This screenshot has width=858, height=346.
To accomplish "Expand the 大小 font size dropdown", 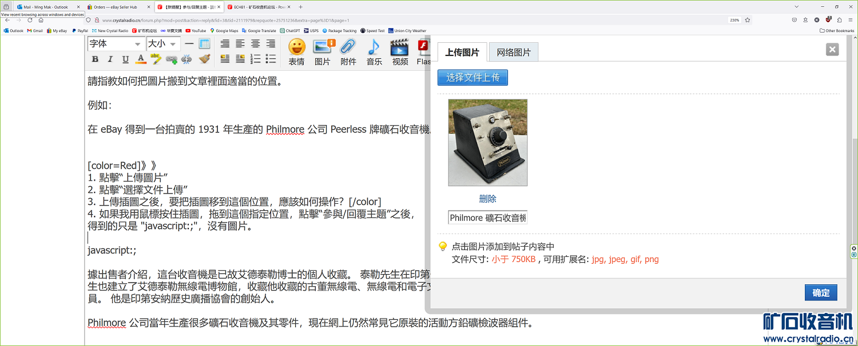I will [162, 44].
